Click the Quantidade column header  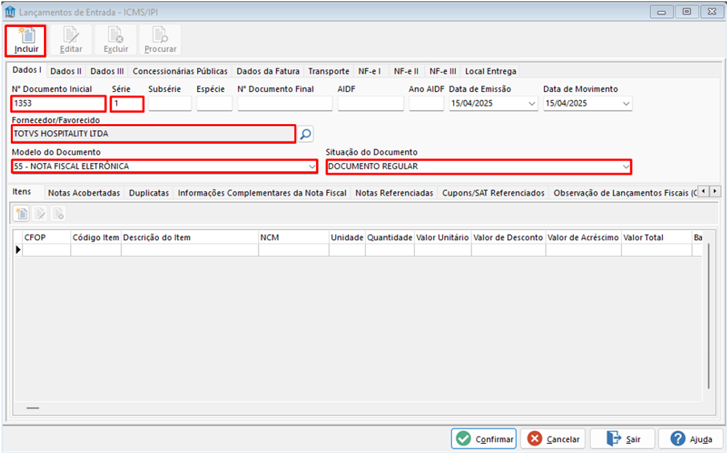389,237
